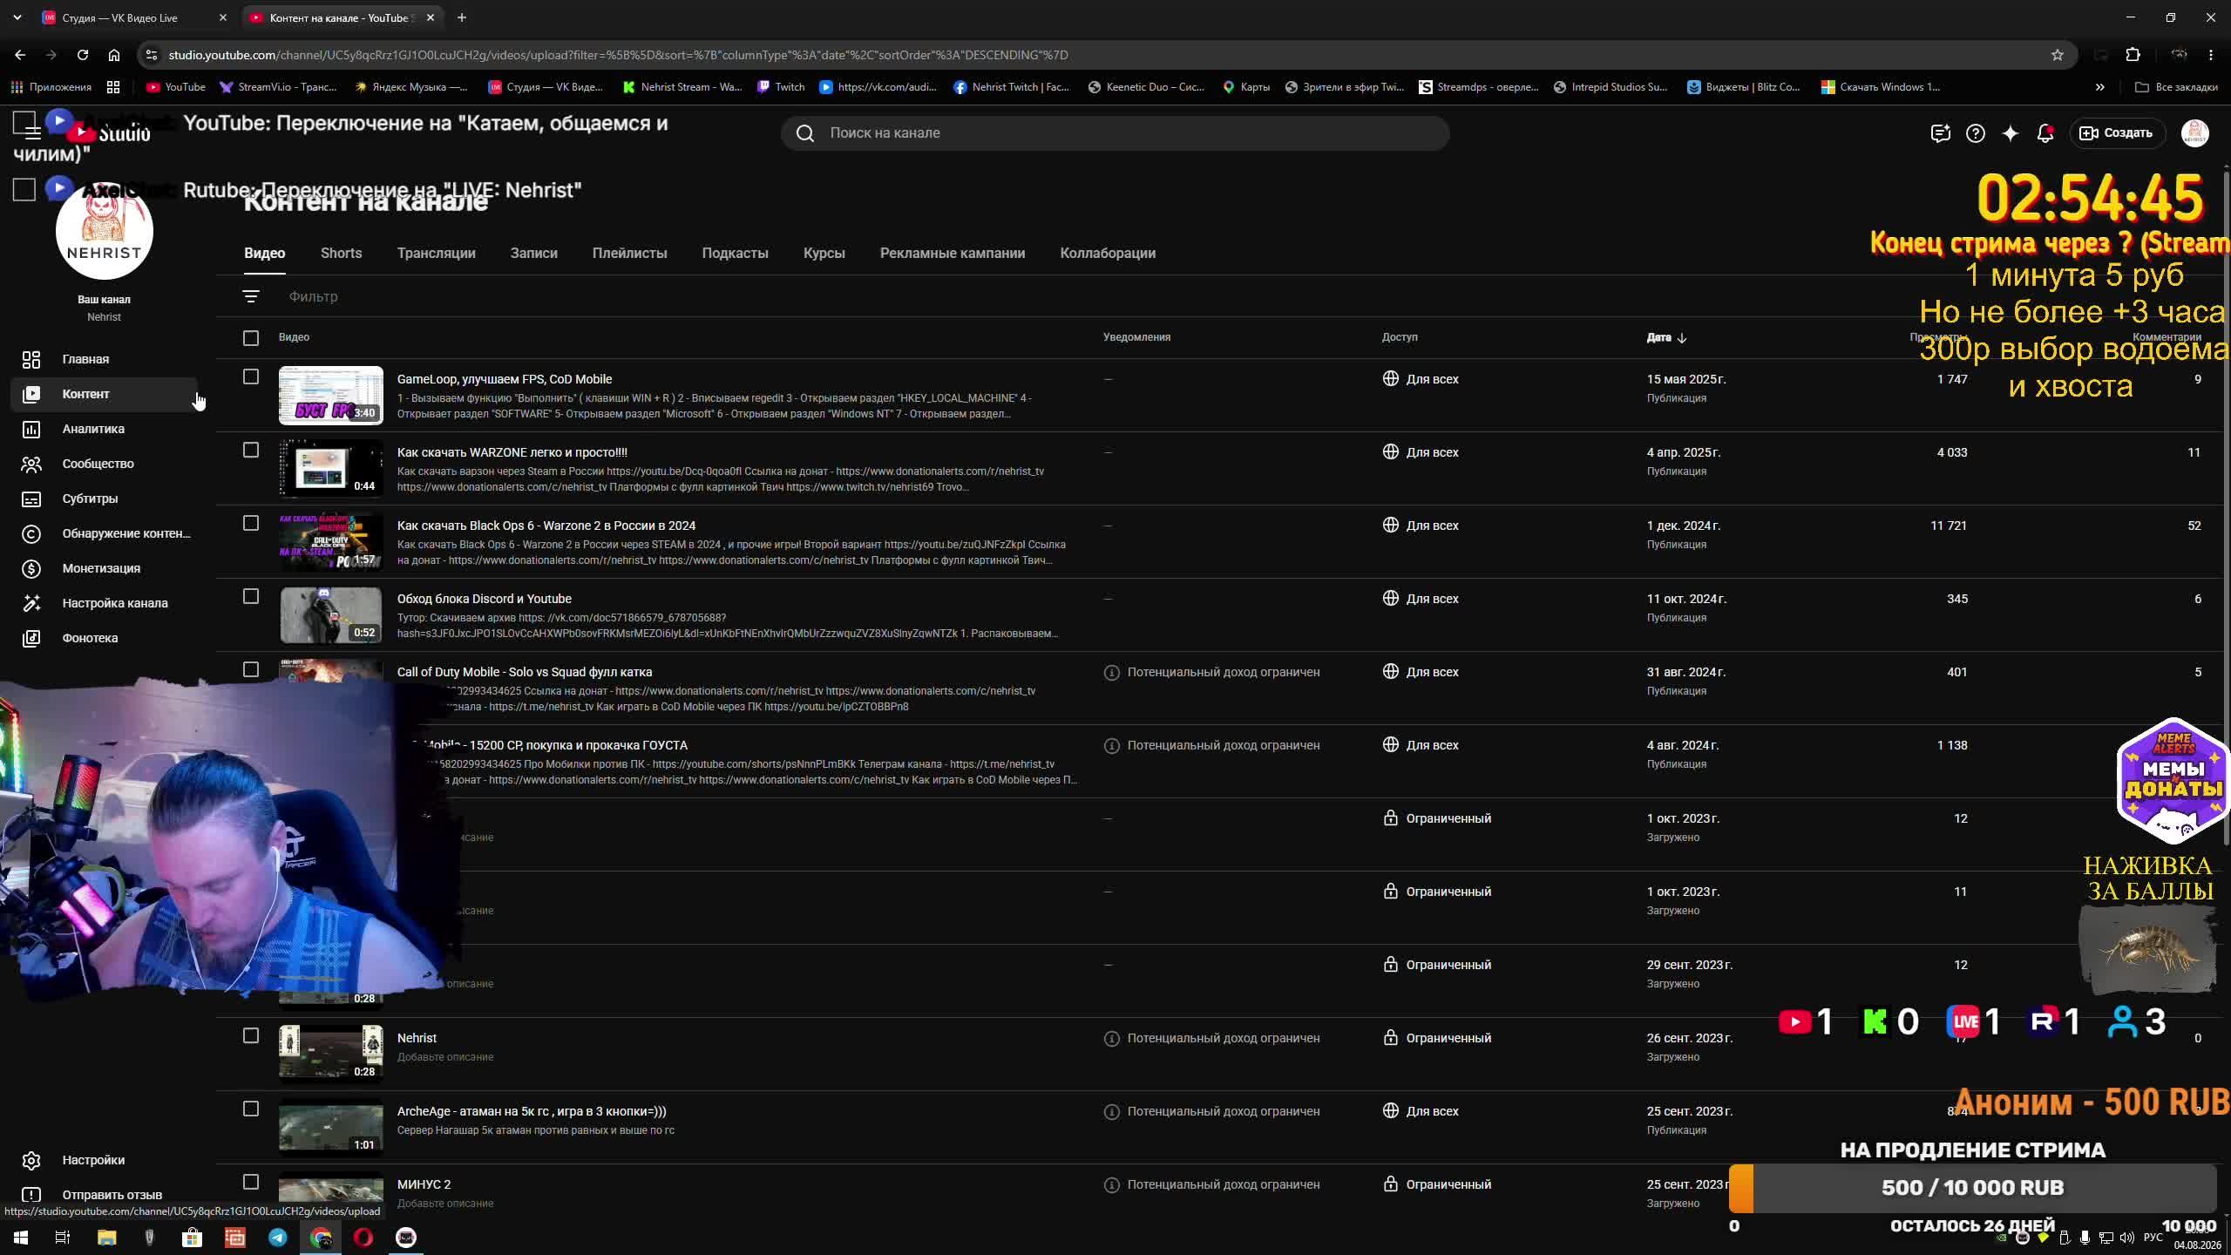Open Настройка канала magic wand icon
Image resolution: width=2231 pixels, height=1255 pixels.
tap(31, 603)
